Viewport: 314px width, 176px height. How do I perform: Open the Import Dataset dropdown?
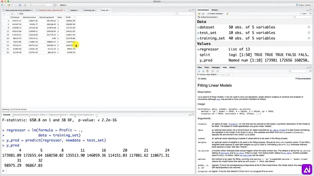pos(215,14)
